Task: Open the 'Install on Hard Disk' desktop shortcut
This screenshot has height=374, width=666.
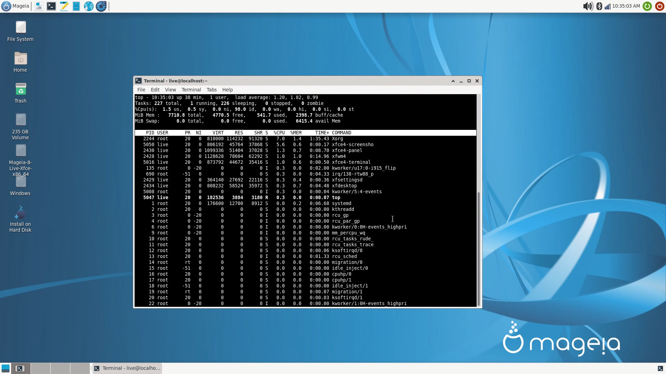Action: click(20, 217)
